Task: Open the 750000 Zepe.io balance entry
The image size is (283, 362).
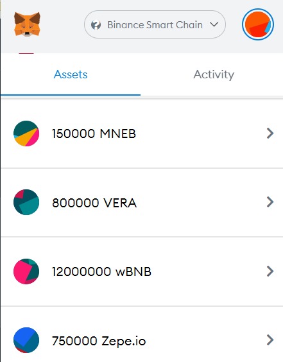Action: tap(142, 334)
